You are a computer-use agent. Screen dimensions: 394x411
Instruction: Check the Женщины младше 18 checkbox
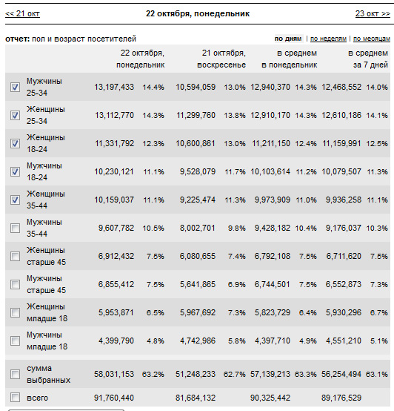click(x=15, y=312)
